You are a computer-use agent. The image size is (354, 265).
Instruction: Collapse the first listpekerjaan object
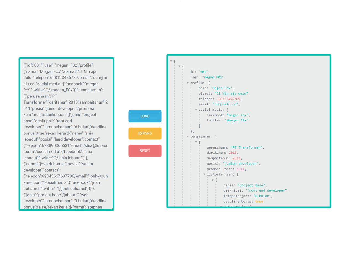coord(212,180)
